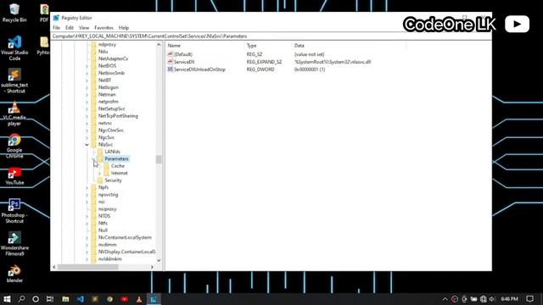
Task: Expand the Internet subkey
Action: point(100,173)
